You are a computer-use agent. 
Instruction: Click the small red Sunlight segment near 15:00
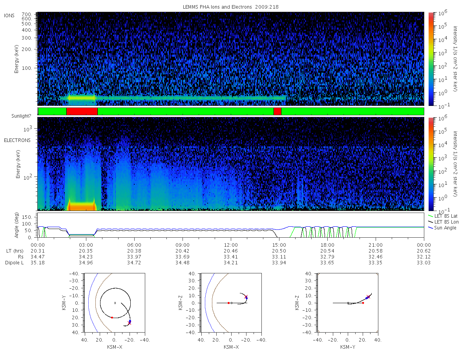[x=277, y=111]
